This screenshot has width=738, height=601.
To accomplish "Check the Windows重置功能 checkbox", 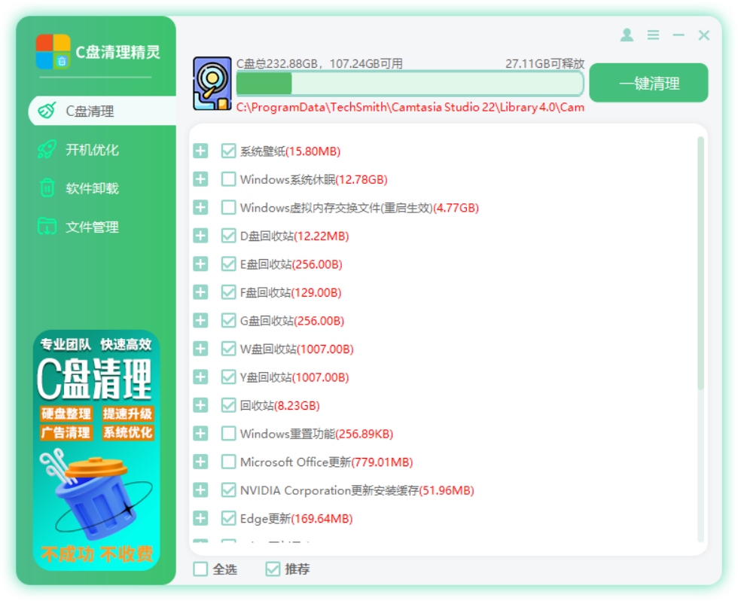I will pyautogui.click(x=228, y=434).
